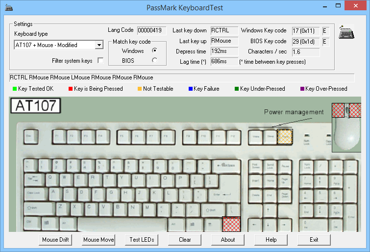The width and height of the screenshot is (370, 252).
Task: Click the green Key Tested OK swatch
Action: point(15,89)
